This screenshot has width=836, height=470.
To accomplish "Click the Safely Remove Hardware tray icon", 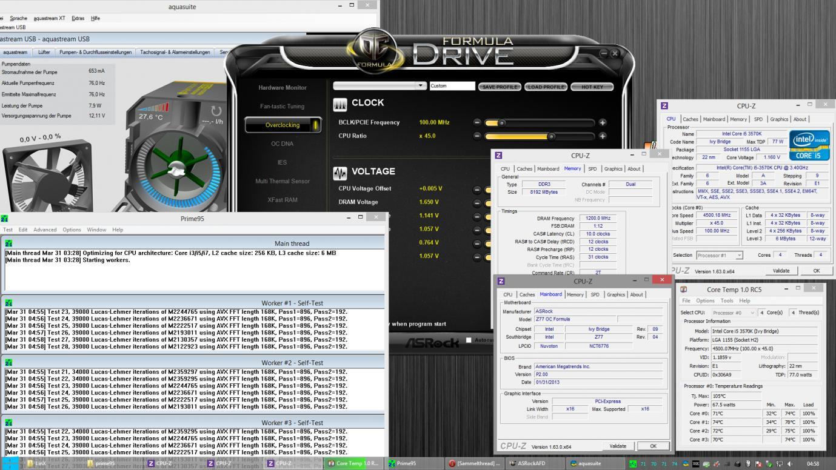I will tap(769, 464).
